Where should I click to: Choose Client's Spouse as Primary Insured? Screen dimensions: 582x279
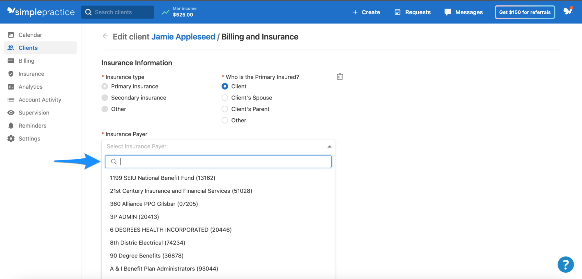(225, 98)
